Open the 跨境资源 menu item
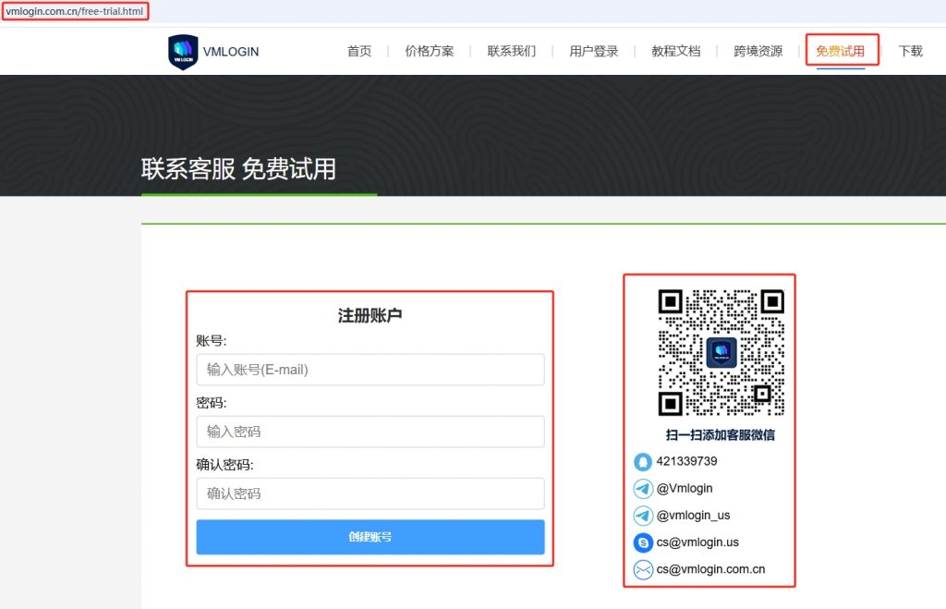Image resolution: width=946 pixels, height=609 pixels. coord(758,52)
